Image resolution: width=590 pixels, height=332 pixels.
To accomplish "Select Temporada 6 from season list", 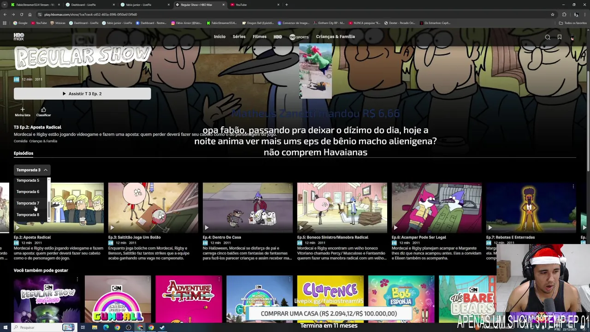I will (x=28, y=191).
